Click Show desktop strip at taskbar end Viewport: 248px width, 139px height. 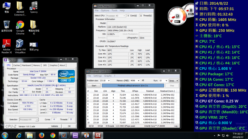pos(247,136)
